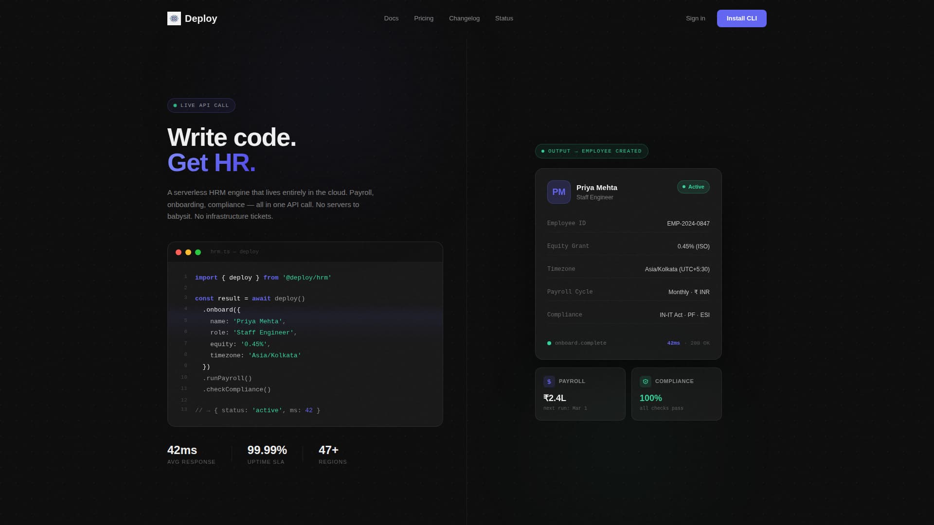The image size is (934, 525).
Task: Click the Deploy logo icon
Action: pos(174,18)
